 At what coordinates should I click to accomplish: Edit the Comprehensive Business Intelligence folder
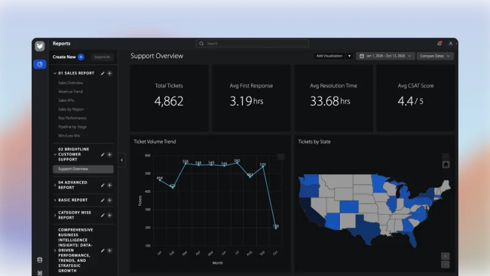tap(102, 251)
